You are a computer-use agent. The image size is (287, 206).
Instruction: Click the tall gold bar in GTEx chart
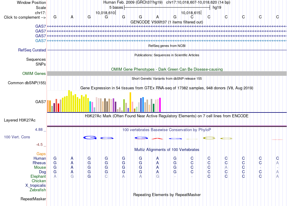point(130,102)
